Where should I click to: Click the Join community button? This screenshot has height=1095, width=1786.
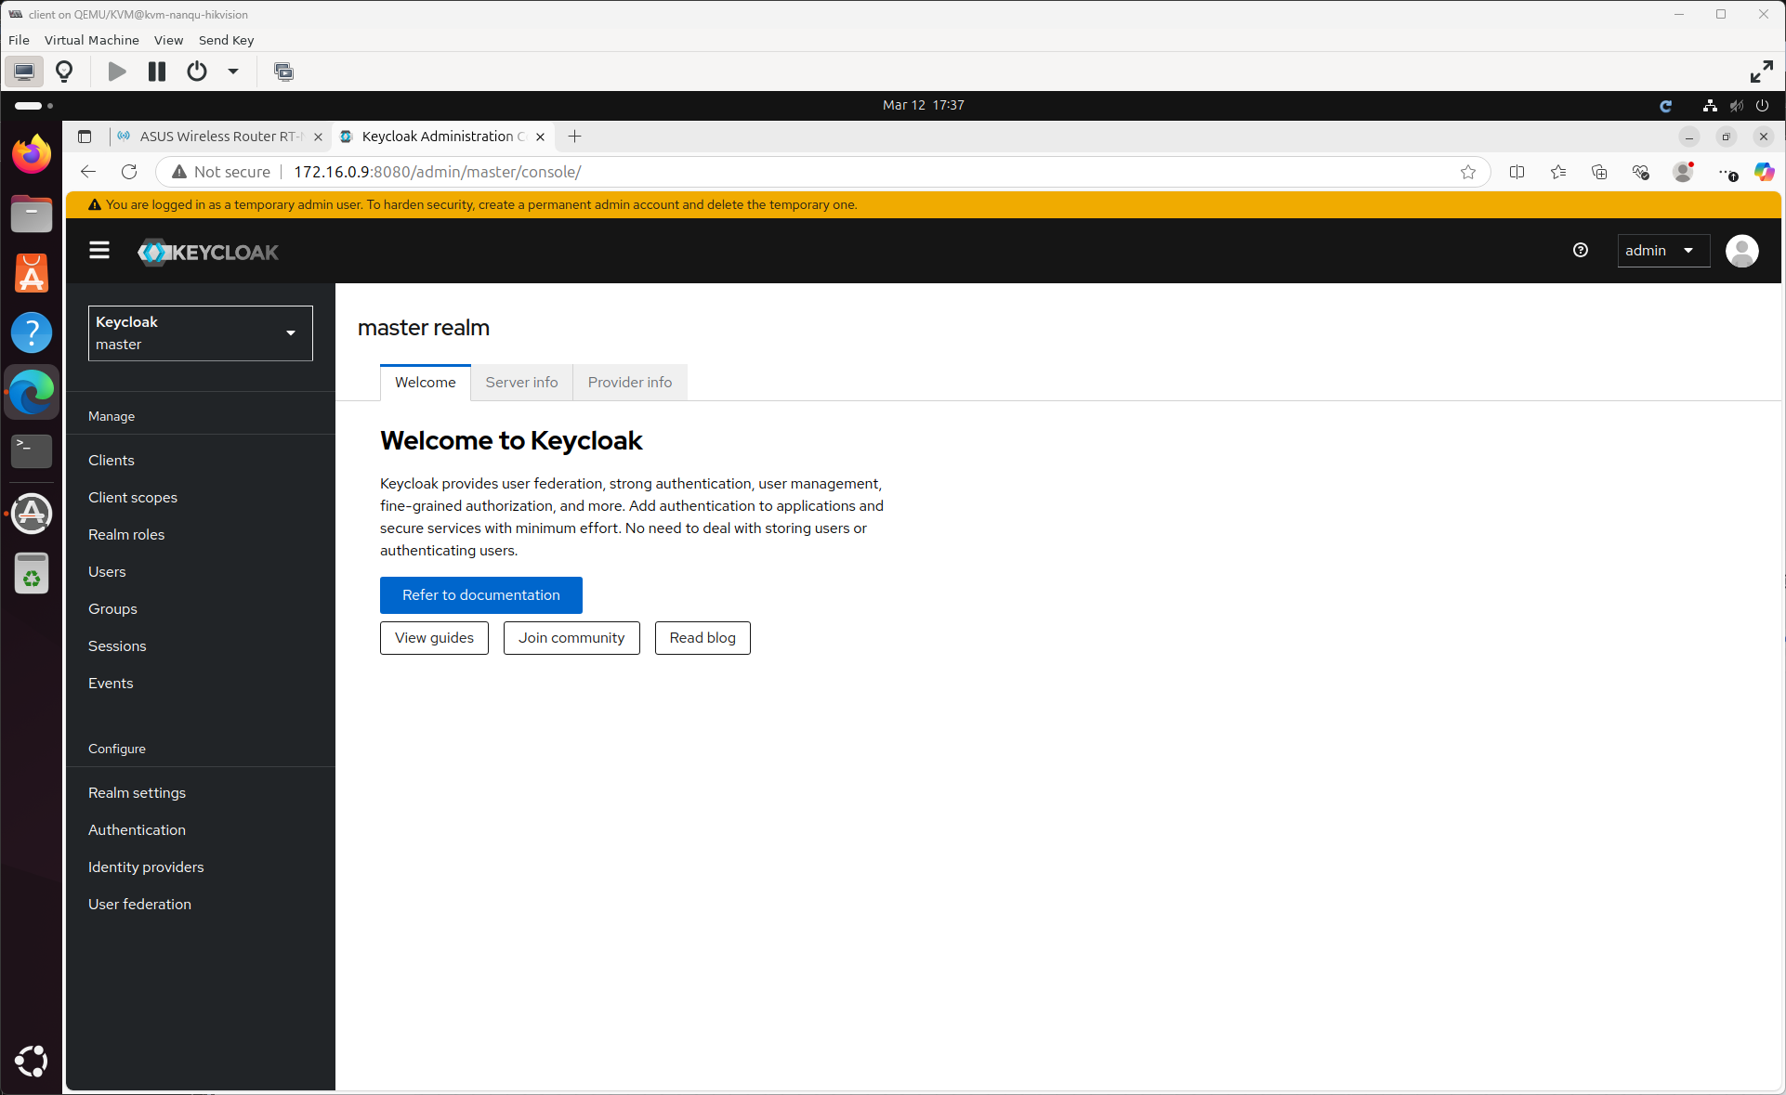(x=571, y=638)
